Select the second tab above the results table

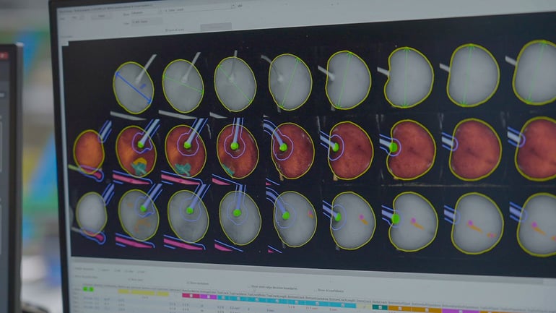[104, 269]
